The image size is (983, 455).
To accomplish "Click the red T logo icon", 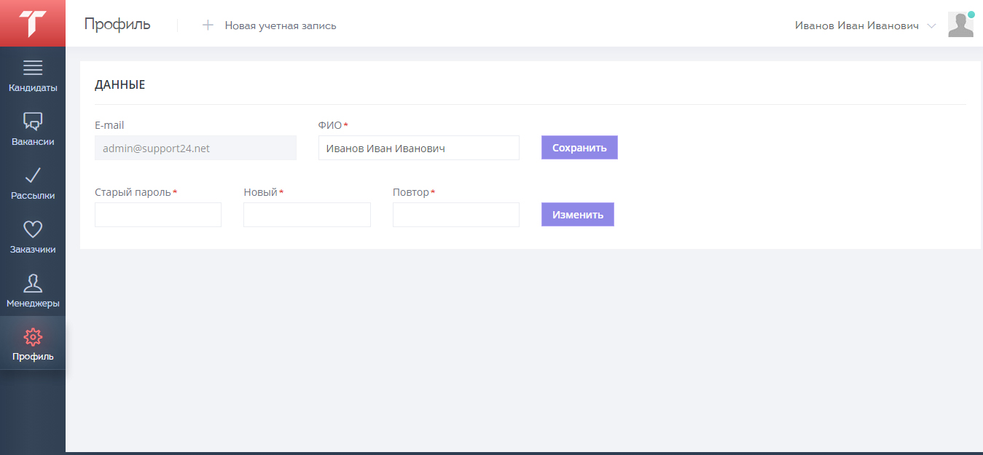I will point(33,23).
